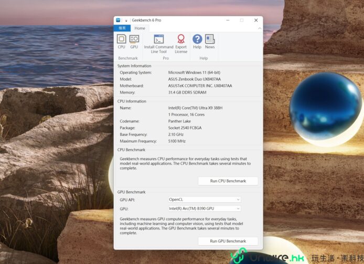Select the Panther Lake codename value

179,121
